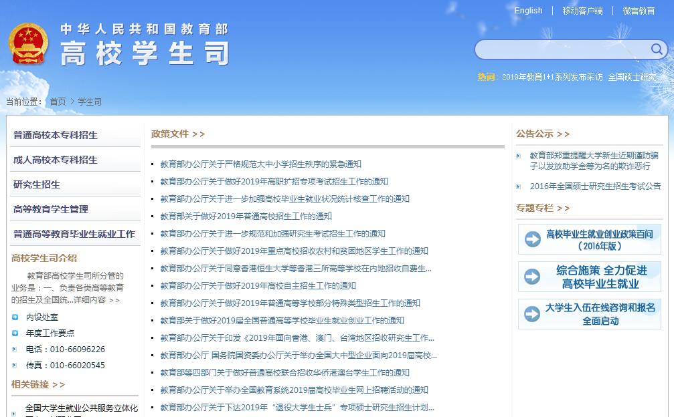This screenshot has height=417, width=674.
Task: Select 高等教育学生管理 in sidebar
Action: coord(51,209)
